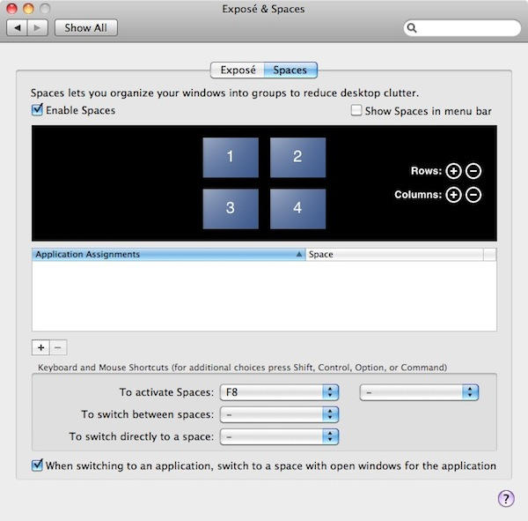Viewport: 528px width, 521px height.
Task: Add an application assignment with plus button
Action: pos(40,347)
